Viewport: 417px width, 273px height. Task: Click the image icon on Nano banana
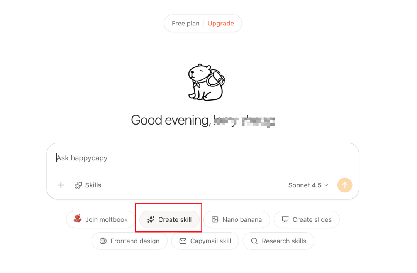point(215,219)
